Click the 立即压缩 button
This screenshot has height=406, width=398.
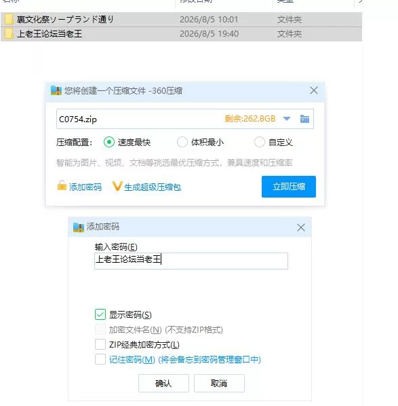(x=289, y=187)
